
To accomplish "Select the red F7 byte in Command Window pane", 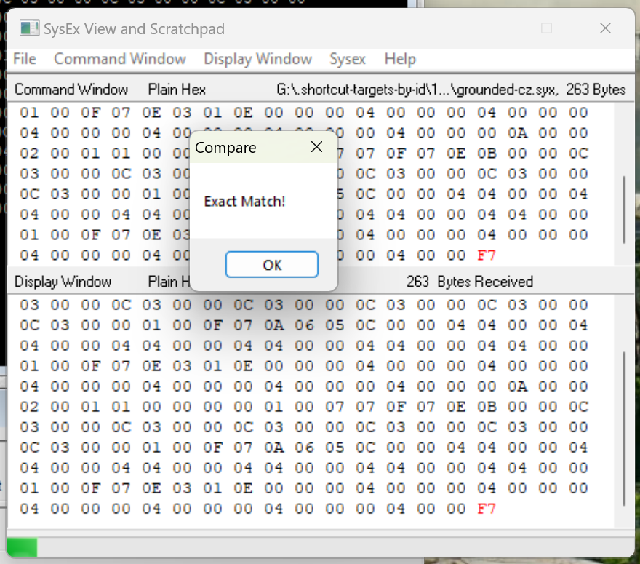I will click(x=487, y=255).
